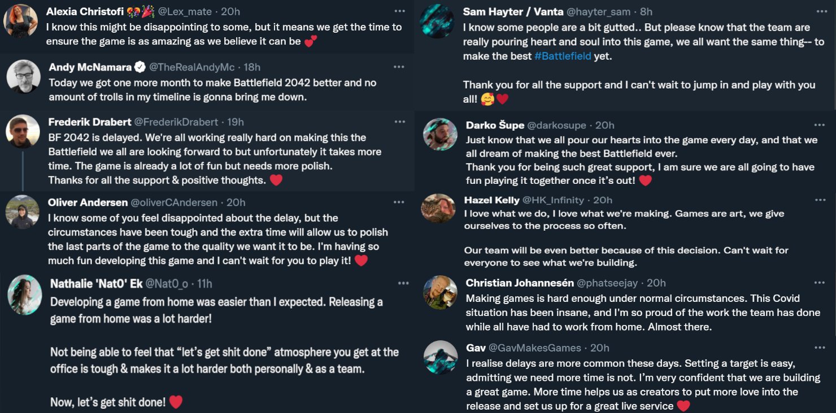Click Sam Hayter's profile picture
This screenshot has width=836, height=413.
click(x=437, y=21)
